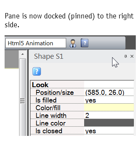Select the yellow Color/fill swatch
This screenshot has width=140, height=162.
(x=109, y=107)
